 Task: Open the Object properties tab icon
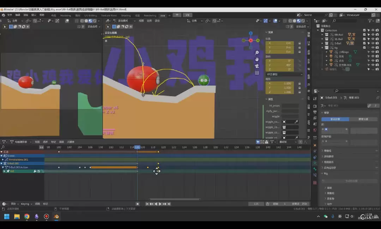[315, 145]
